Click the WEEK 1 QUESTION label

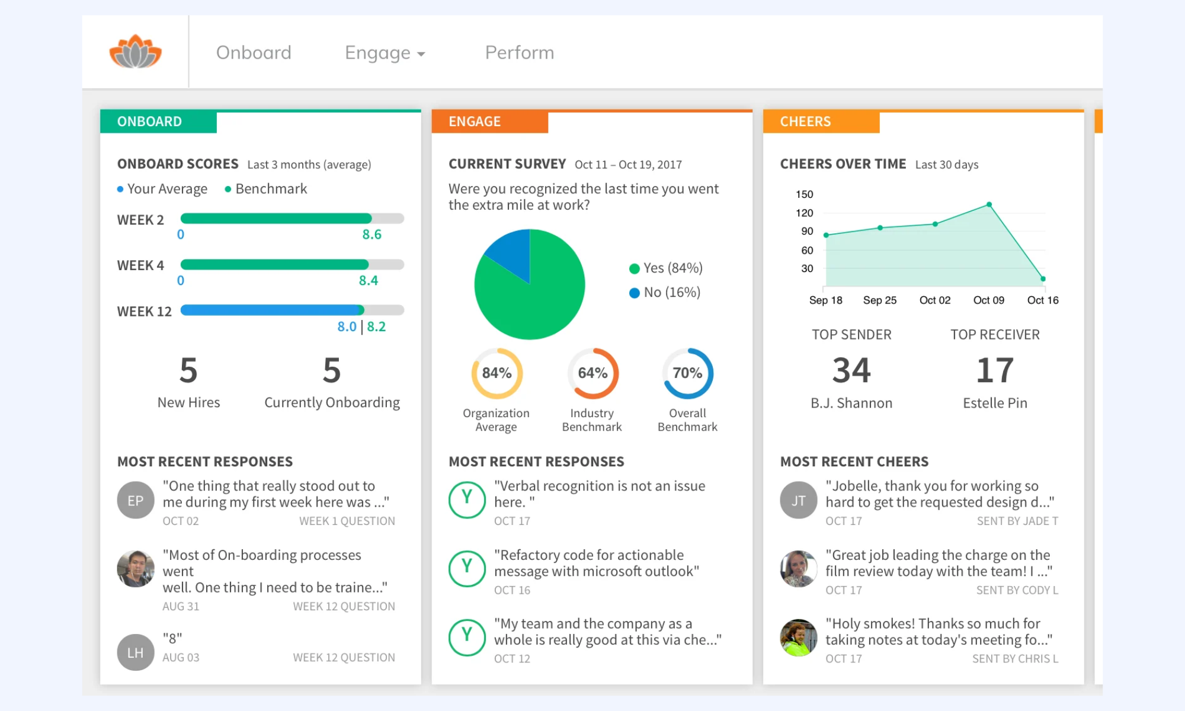click(347, 521)
